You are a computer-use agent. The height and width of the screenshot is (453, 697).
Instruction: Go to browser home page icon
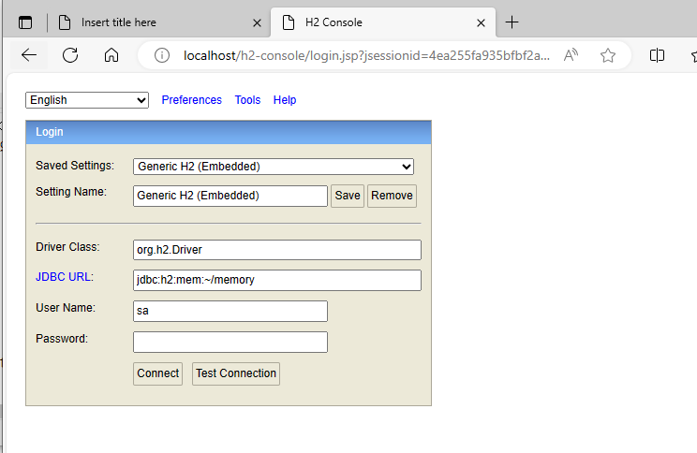[x=111, y=55]
